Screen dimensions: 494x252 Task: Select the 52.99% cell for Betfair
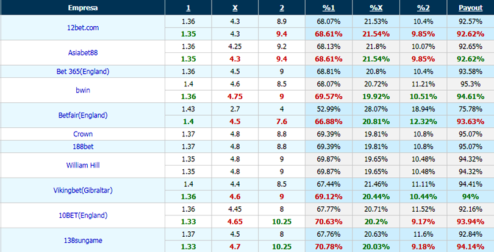coord(329,109)
